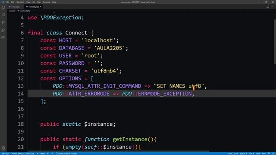Image resolution: width=276 pixels, height=155 pixels.
Task: Select the PHP language mode
Action: point(263,154)
